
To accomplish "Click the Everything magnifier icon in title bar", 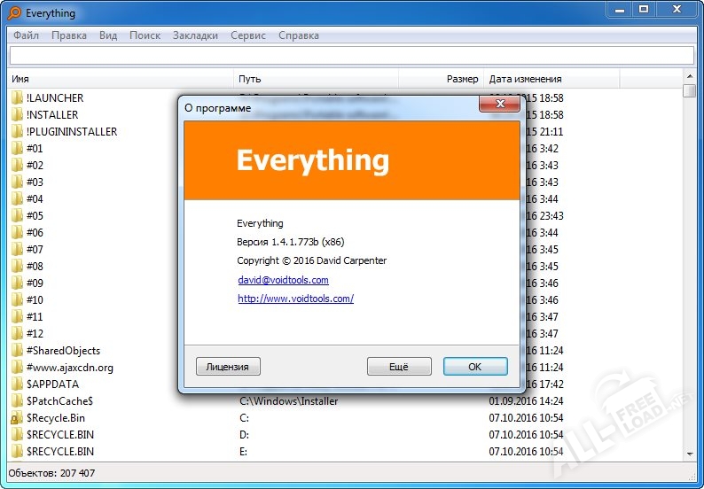I will pyautogui.click(x=14, y=12).
